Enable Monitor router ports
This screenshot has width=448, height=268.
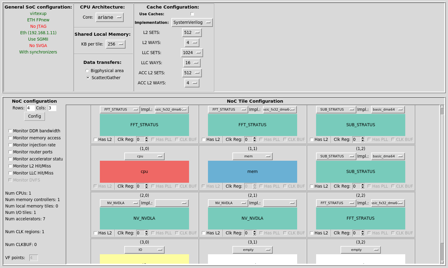pyautogui.click(x=10, y=152)
